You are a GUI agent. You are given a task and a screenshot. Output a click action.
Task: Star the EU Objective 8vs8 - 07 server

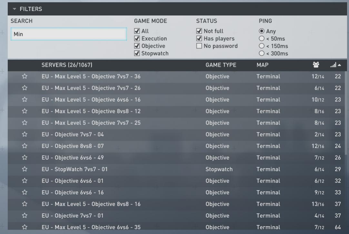(x=24, y=146)
